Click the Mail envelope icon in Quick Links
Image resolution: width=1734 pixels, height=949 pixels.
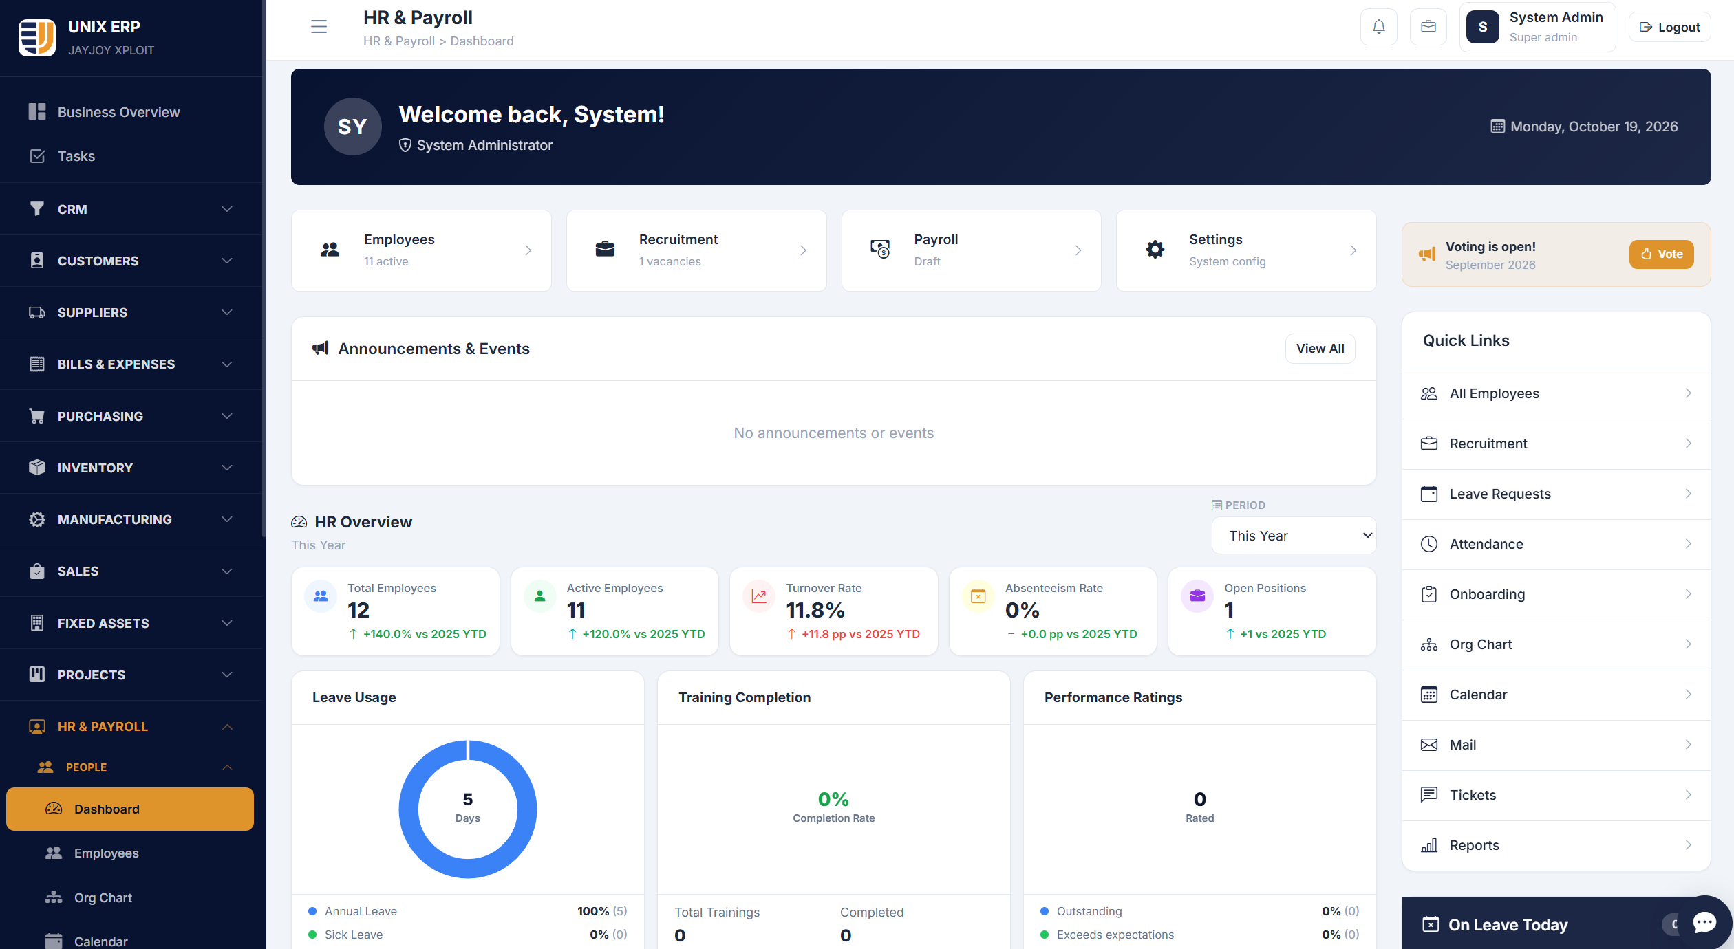[x=1429, y=745]
